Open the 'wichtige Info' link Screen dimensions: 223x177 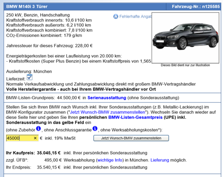(x=110, y=160)
